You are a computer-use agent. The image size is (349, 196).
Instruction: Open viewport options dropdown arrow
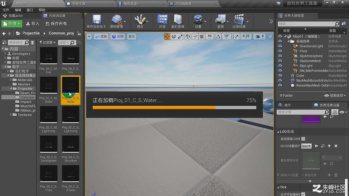click(89, 36)
